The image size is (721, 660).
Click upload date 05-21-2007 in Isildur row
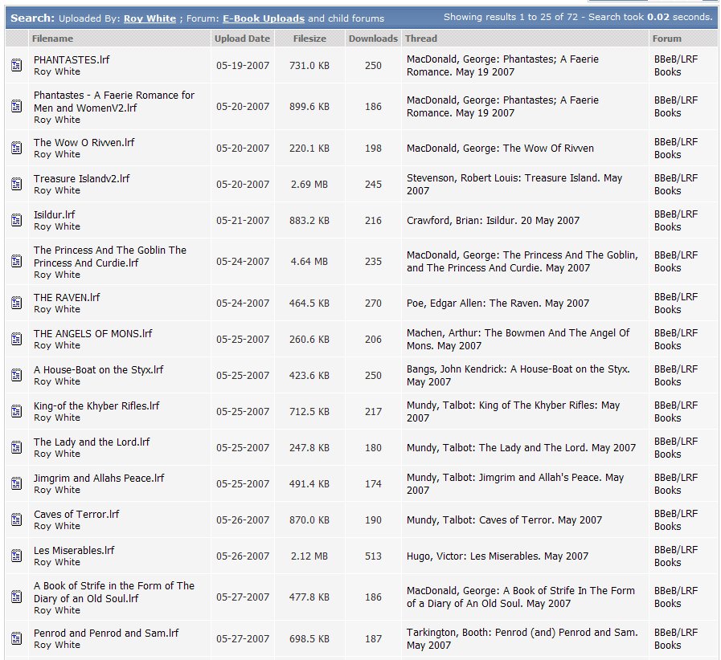coord(243,221)
